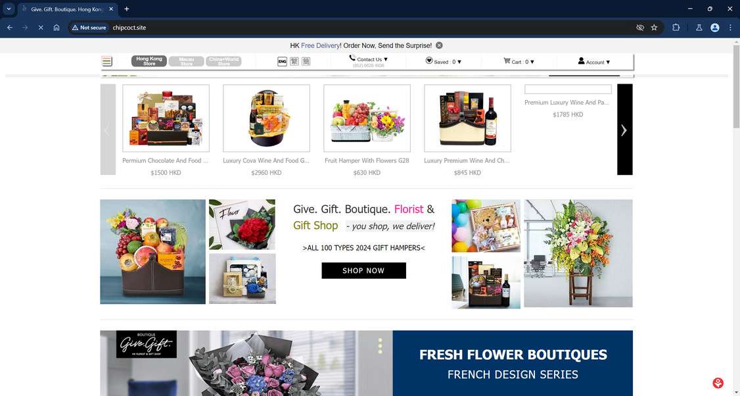Image resolution: width=740 pixels, height=396 pixels.
Task: Switch site to Simplified Chinese (簡)
Action: click(x=306, y=61)
